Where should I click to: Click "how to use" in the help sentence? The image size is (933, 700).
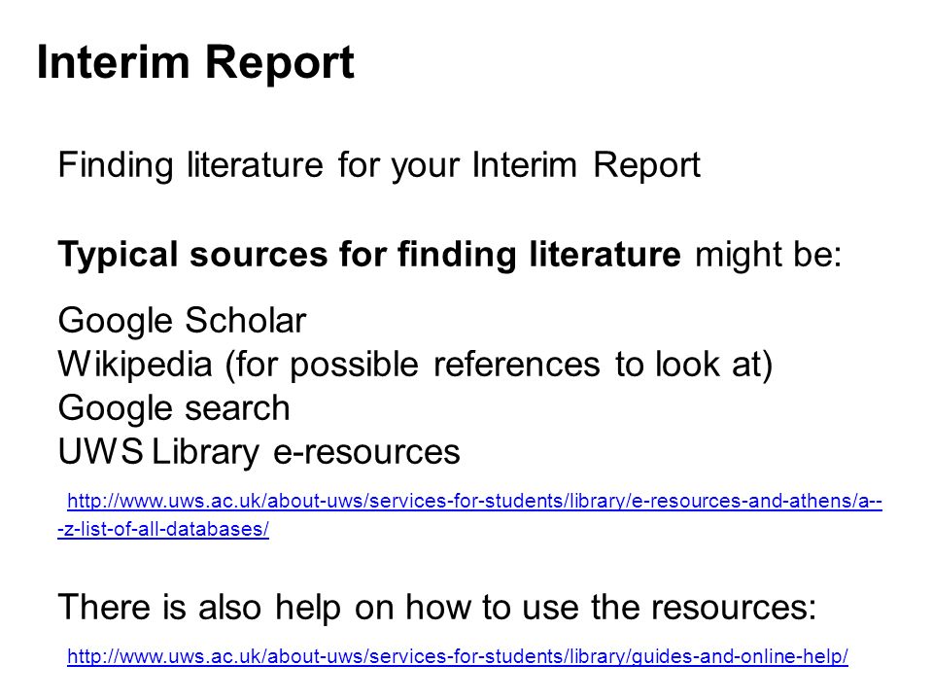coord(492,608)
